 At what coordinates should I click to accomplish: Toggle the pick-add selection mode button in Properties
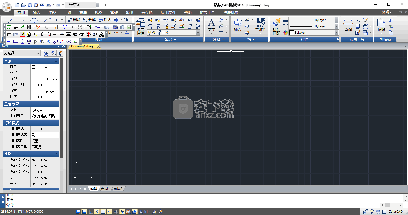coord(47,53)
